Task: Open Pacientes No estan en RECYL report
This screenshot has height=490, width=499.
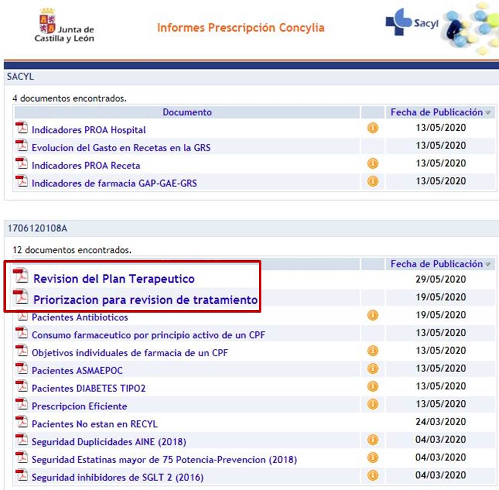Action: coord(95,424)
